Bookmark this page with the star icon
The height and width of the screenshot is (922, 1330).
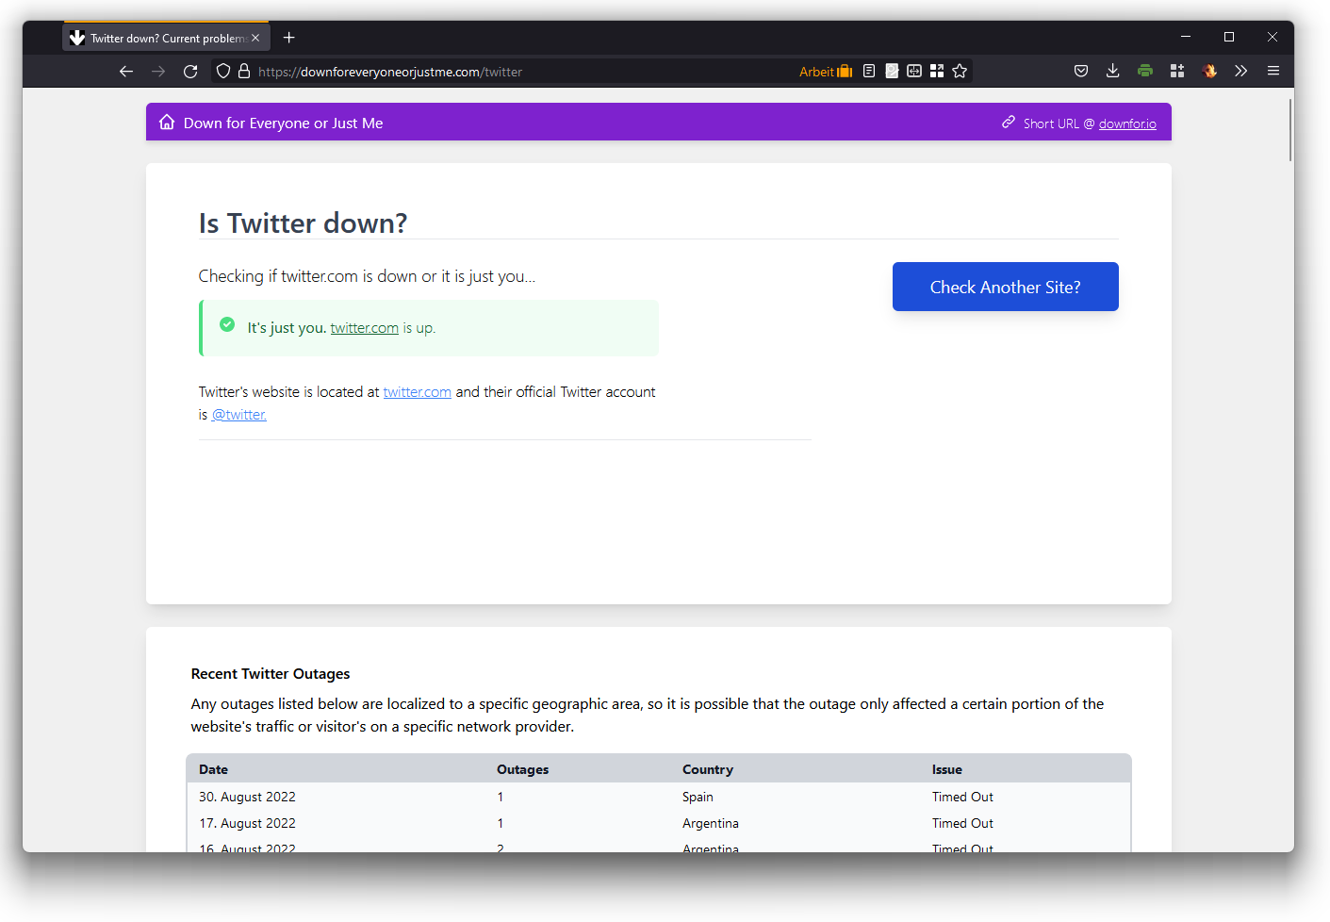pyautogui.click(x=960, y=72)
